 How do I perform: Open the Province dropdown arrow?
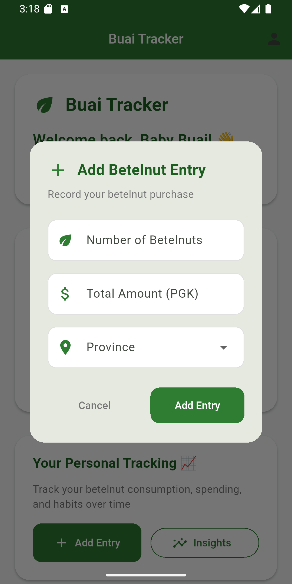(224, 347)
